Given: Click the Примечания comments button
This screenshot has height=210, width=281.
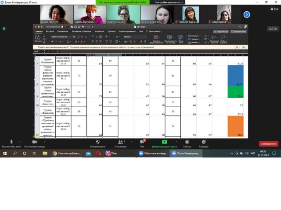Looking at the screenshot, I should coord(238,31).
